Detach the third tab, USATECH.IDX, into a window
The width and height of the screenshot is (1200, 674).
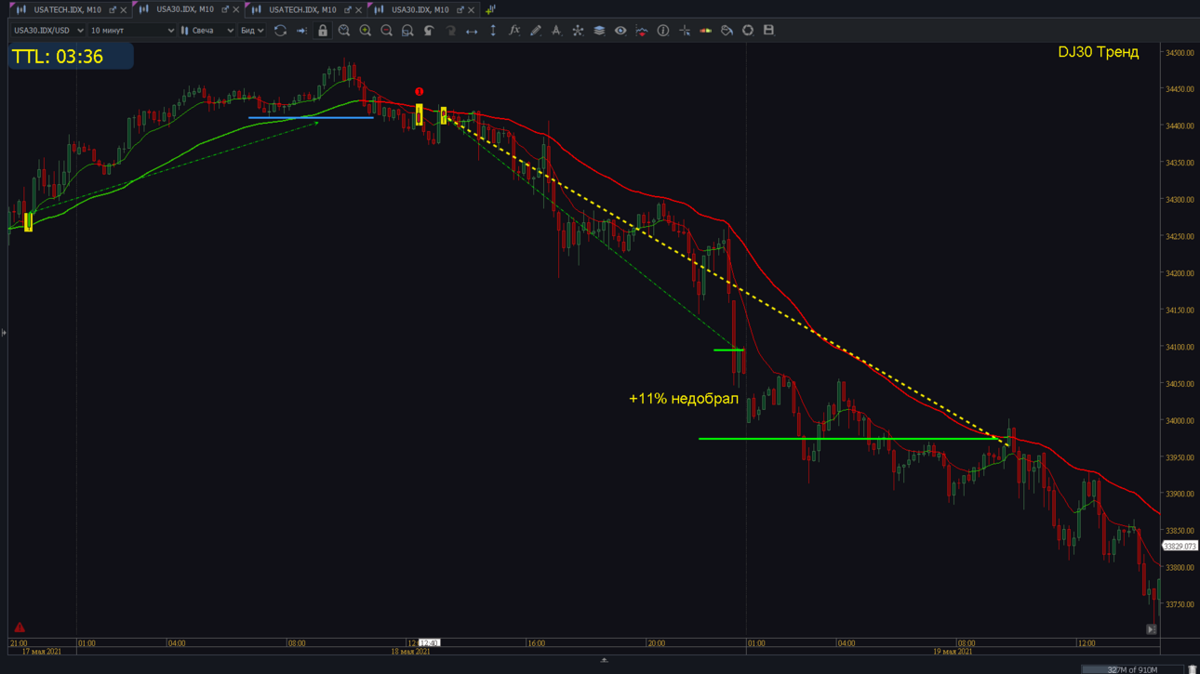(348, 10)
